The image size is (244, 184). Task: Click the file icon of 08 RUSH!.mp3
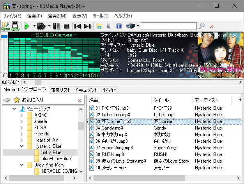coord(92,154)
